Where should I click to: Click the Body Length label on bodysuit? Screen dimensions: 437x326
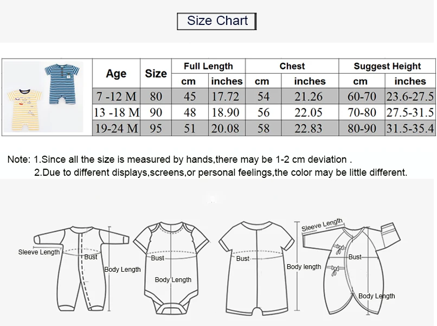coord(173,280)
